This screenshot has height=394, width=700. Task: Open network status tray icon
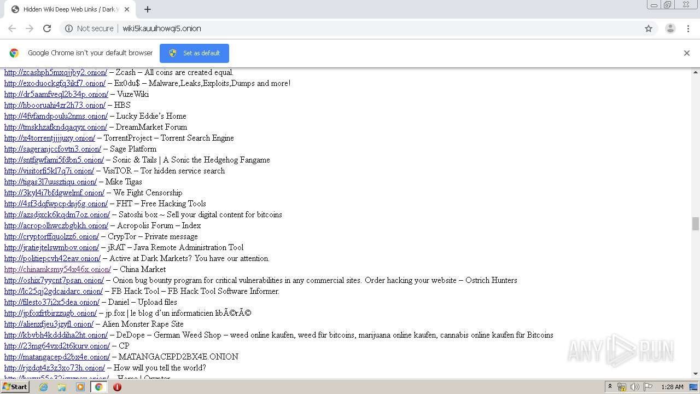622,387
